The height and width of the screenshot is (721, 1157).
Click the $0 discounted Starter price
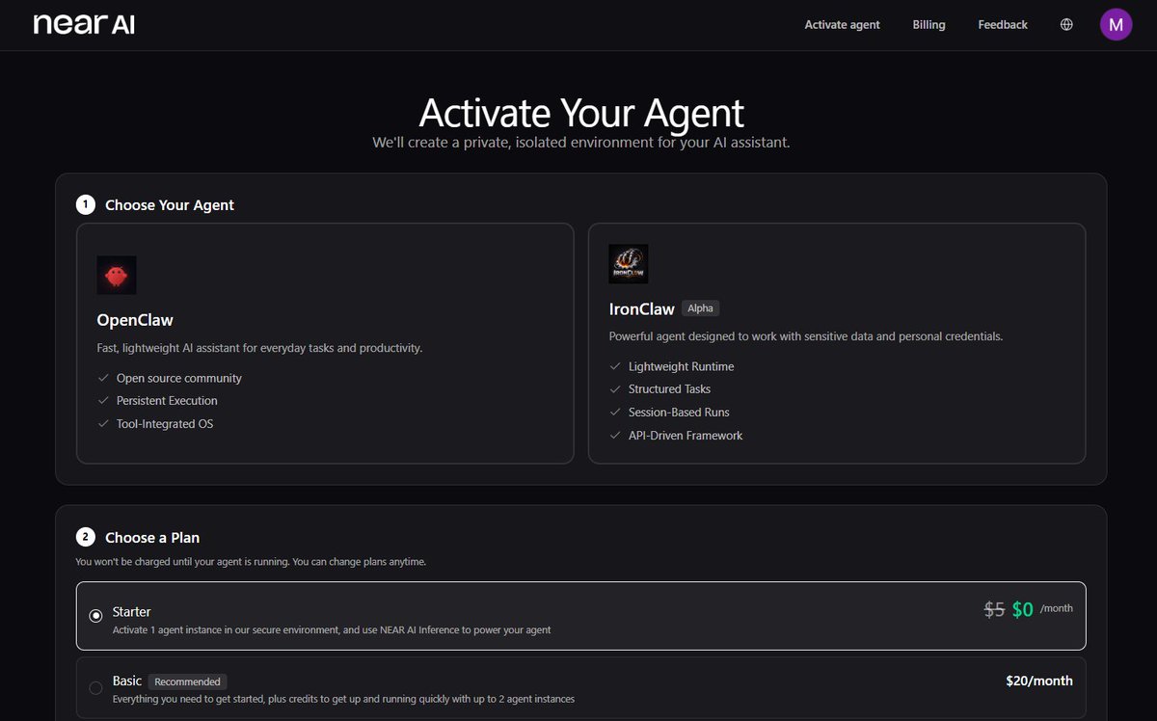point(1022,609)
